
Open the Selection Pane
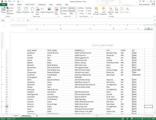click(x=111, y=11)
